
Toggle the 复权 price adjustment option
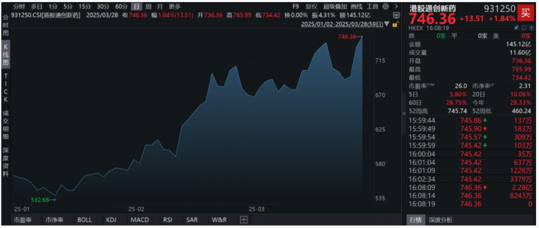tap(311, 6)
